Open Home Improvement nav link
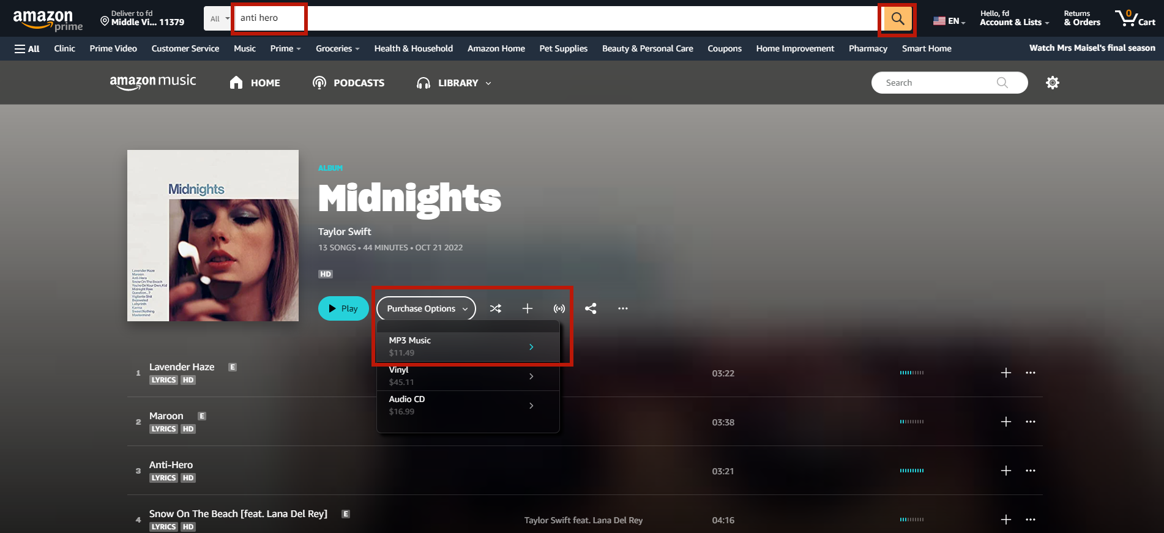 [x=795, y=48]
